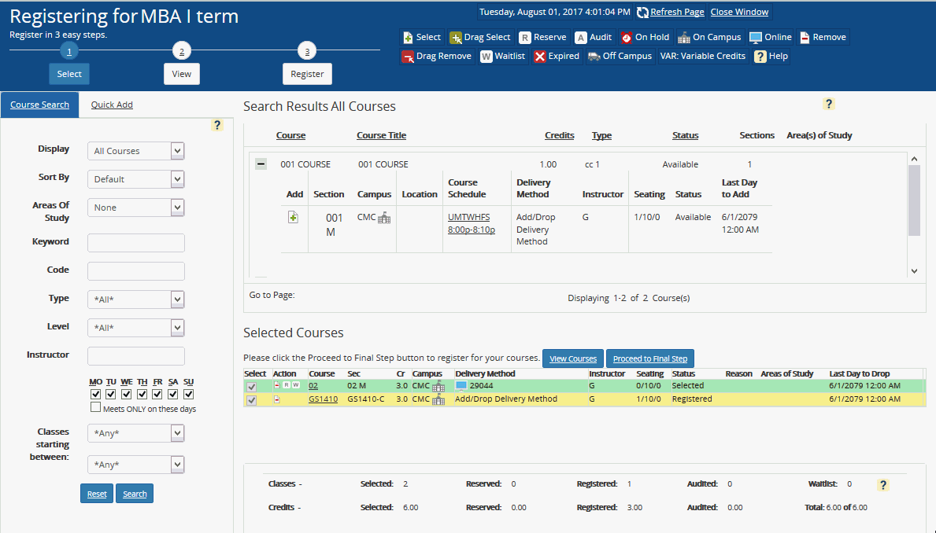Click reserve R icon for course 02

tap(287, 385)
